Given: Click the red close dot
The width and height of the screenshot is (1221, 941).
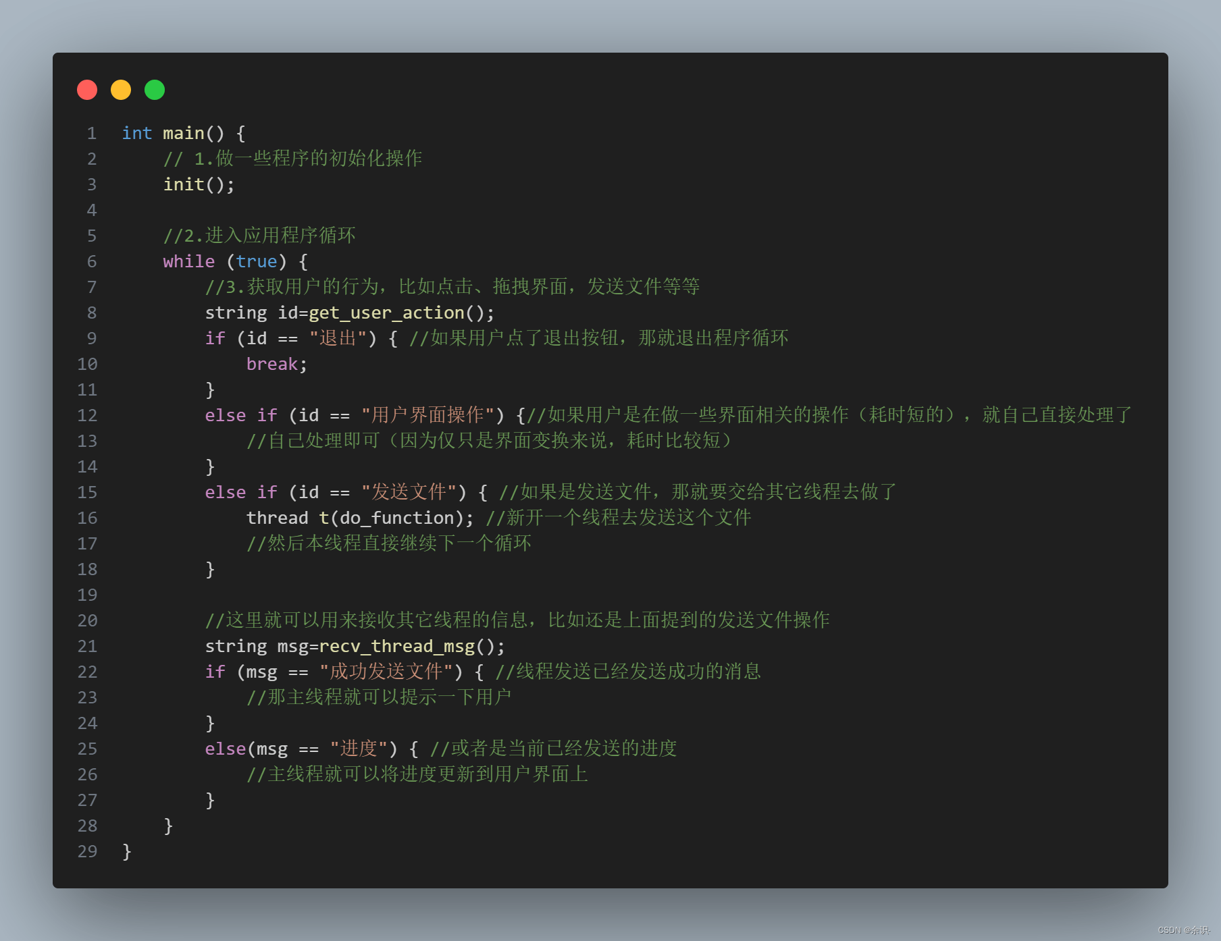Looking at the screenshot, I should [x=87, y=90].
